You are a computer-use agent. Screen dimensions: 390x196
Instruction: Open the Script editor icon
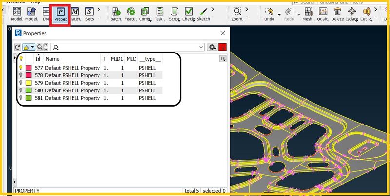175,14
